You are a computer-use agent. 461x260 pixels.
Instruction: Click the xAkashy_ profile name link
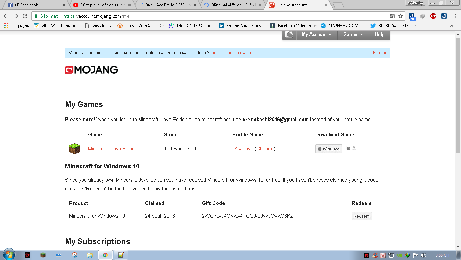[243, 149]
